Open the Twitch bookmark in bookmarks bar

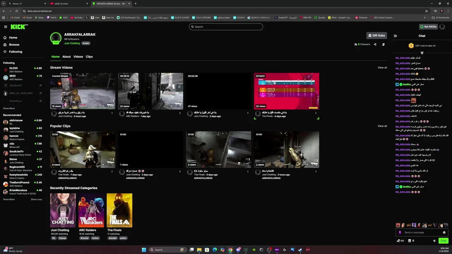pyautogui.click(x=52, y=18)
